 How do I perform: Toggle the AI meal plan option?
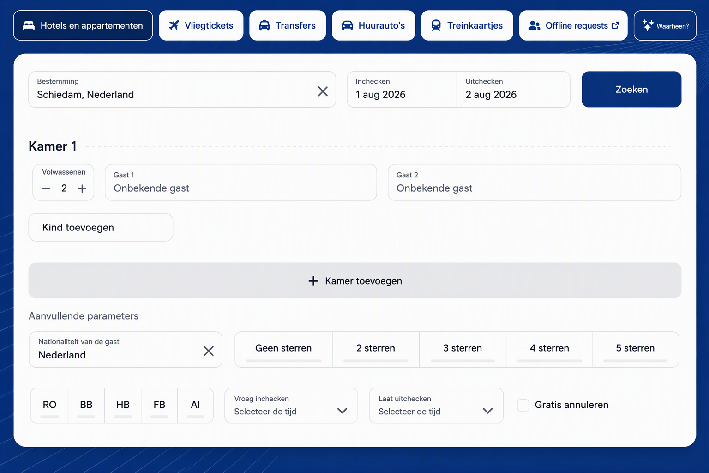pyautogui.click(x=195, y=406)
